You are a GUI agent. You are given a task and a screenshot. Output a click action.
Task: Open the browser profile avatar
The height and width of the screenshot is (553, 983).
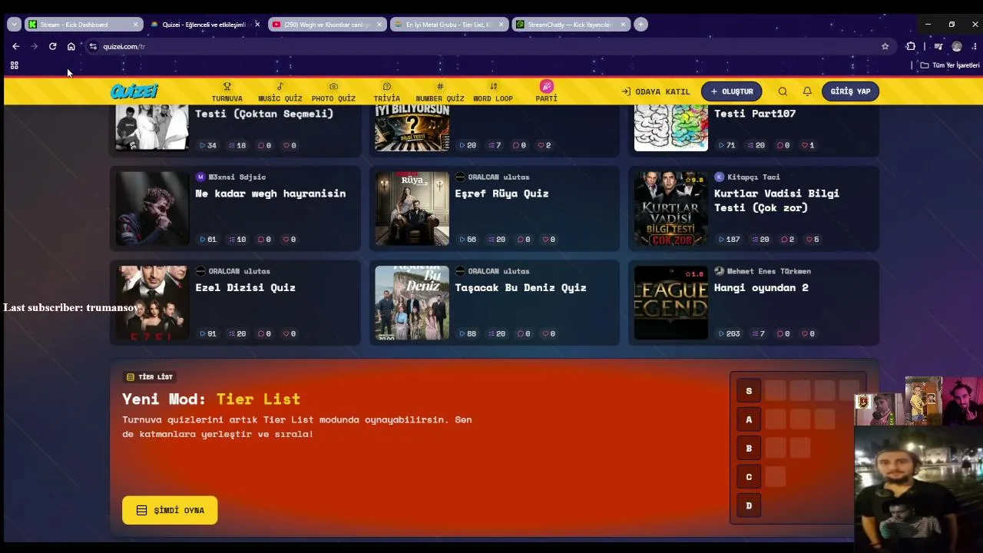point(956,46)
